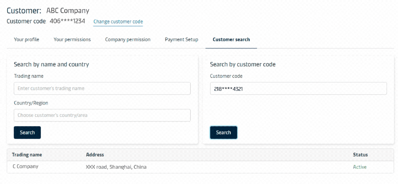Select the Customer search tab

point(231,40)
